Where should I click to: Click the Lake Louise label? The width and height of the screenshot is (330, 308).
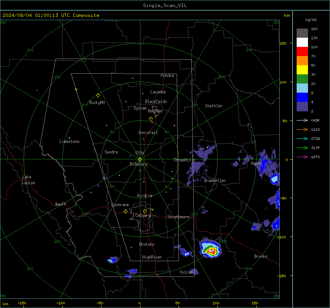[28, 180]
